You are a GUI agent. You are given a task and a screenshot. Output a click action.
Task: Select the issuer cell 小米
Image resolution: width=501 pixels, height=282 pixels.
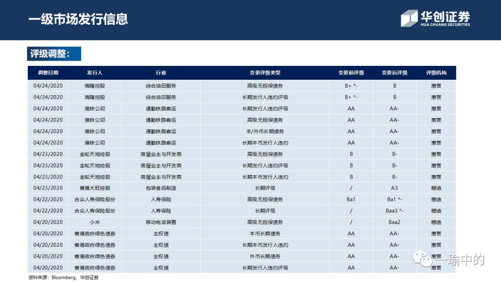coord(95,222)
